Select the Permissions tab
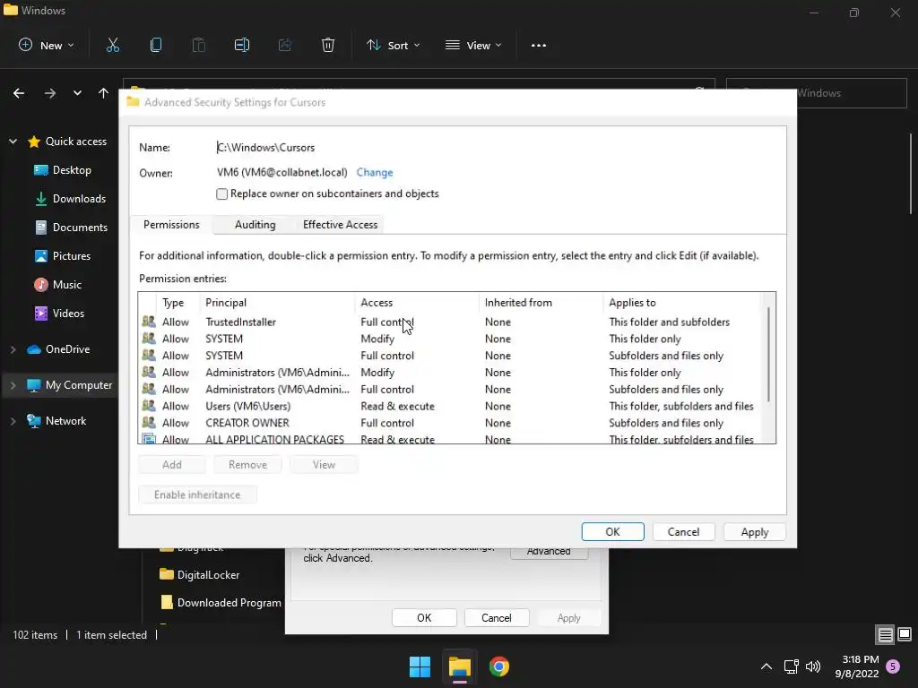The width and height of the screenshot is (918, 688). click(171, 225)
